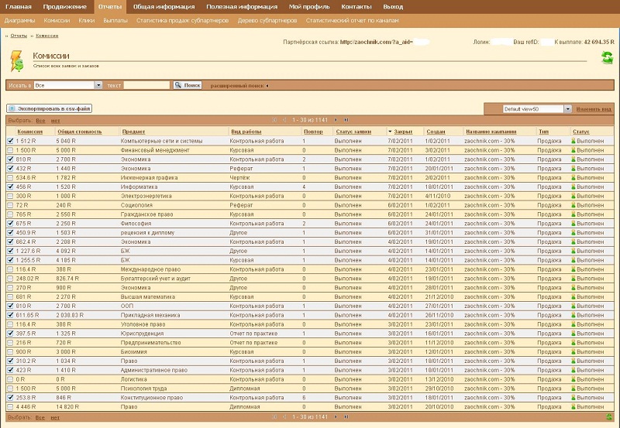Click Изменить вид link

pos(594,109)
